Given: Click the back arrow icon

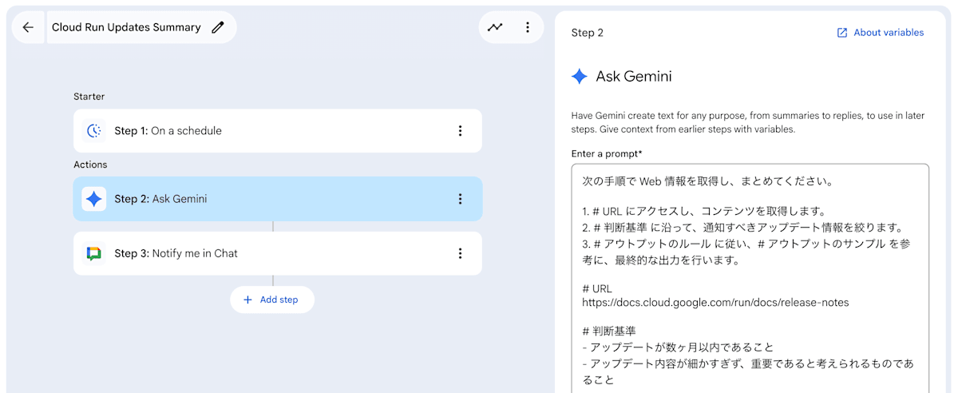Looking at the screenshot, I should tap(28, 27).
